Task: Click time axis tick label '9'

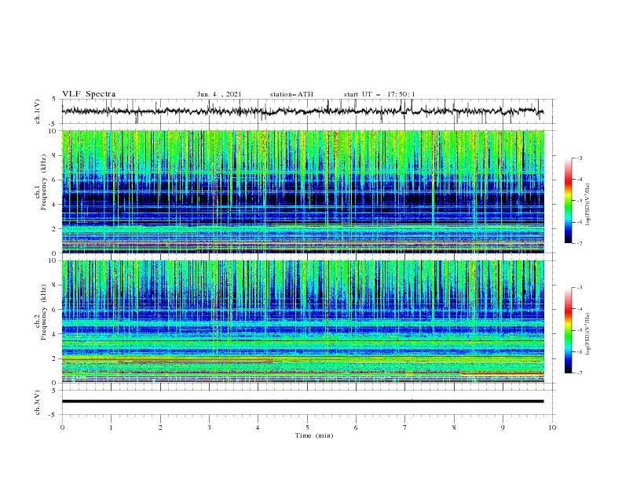Action: tap(503, 427)
